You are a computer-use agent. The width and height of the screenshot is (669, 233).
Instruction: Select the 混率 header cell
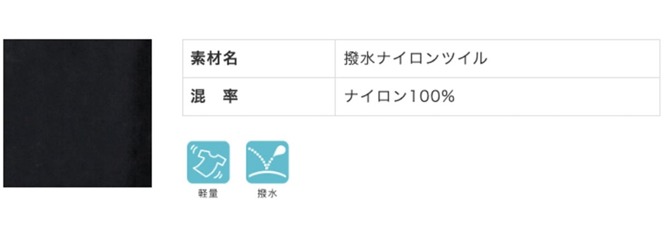(259, 97)
